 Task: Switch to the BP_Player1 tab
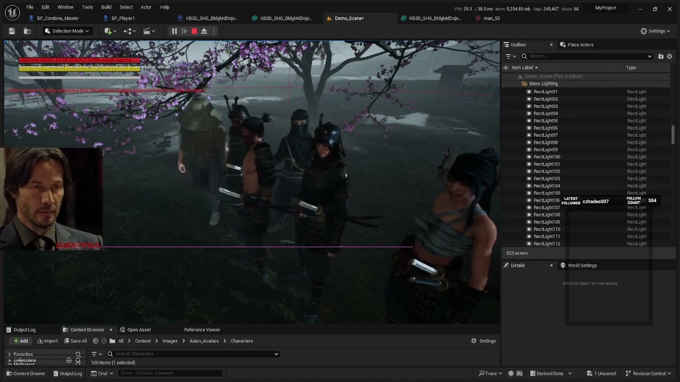click(x=123, y=18)
